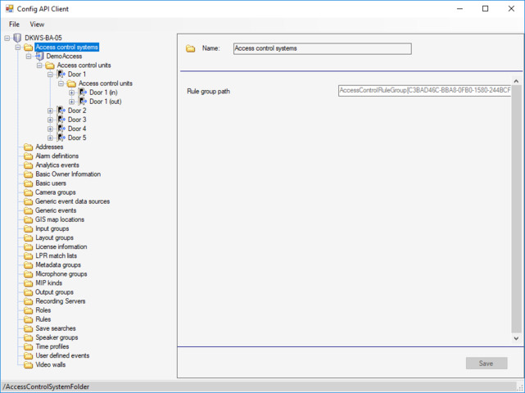
Task: Select the Alarm definitions tree item
Action: pos(57,156)
